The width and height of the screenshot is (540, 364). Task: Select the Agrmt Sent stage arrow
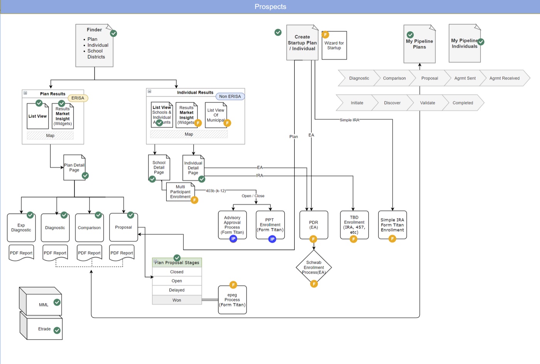[465, 78]
